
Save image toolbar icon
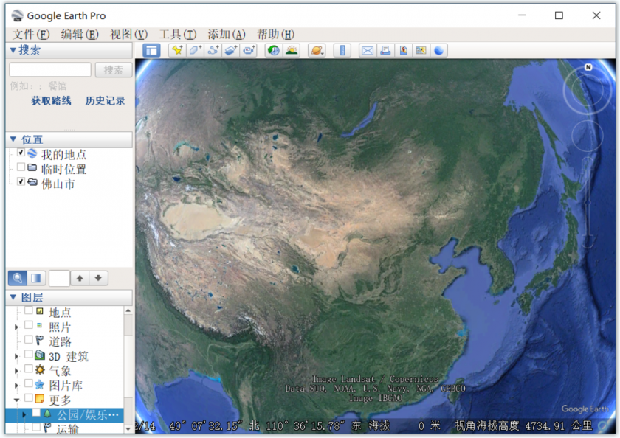pyautogui.click(x=403, y=51)
